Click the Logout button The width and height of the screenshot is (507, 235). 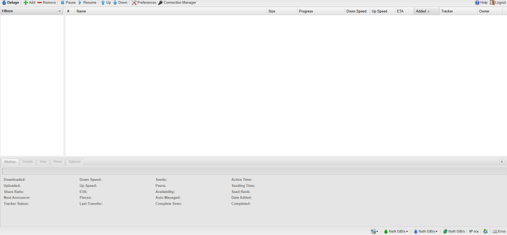[498, 3]
